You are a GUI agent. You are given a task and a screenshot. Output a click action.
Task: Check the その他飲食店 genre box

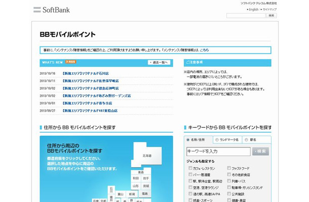(229, 174)
